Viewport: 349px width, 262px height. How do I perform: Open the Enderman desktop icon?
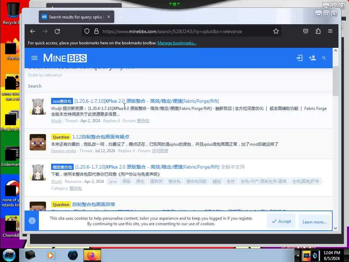(x=11, y=156)
